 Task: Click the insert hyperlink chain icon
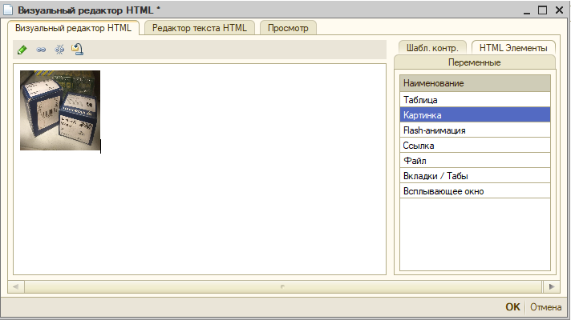41,50
